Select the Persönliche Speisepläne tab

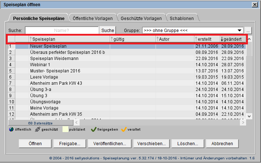(39, 18)
